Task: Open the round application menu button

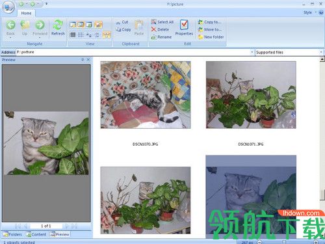Action: [8, 7]
